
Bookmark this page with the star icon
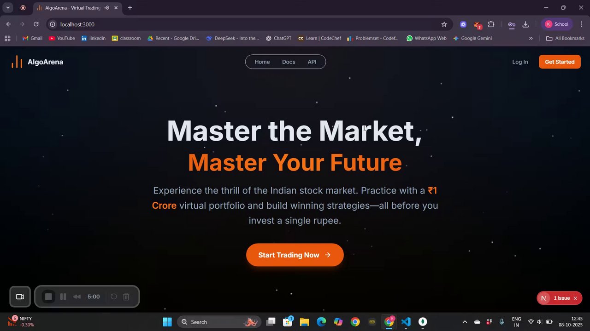pyautogui.click(x=444, y=24)
